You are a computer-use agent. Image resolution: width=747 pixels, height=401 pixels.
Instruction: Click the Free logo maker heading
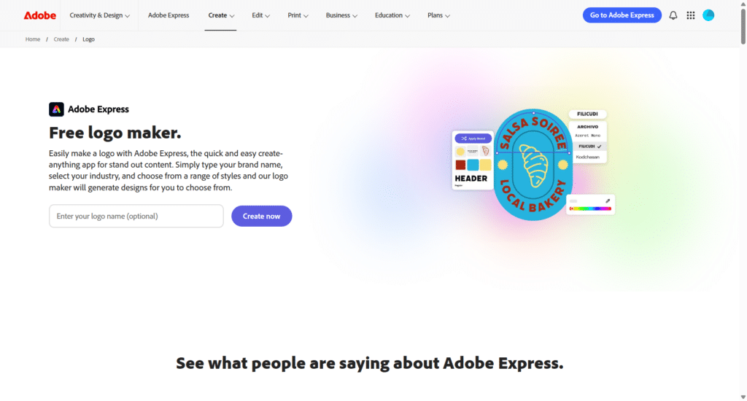[x=115, y=133]
